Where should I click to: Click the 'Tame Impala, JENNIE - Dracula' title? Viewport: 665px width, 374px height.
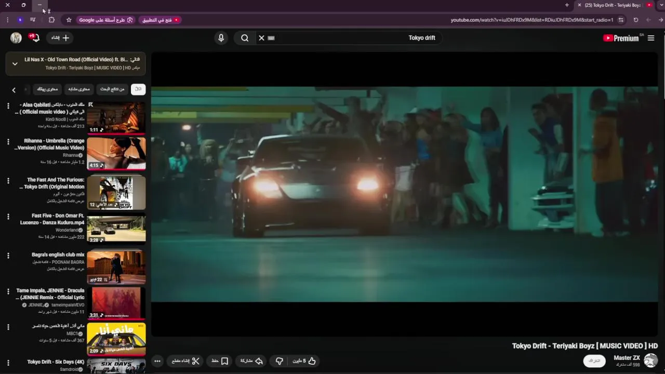pos(50,294)
